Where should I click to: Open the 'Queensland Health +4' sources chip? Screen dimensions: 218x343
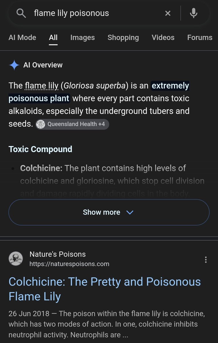coord(72,124)
